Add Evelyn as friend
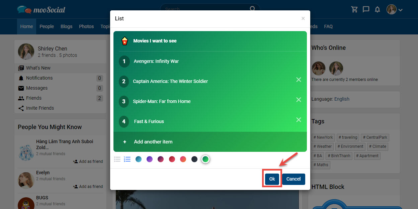 point(88,187)
